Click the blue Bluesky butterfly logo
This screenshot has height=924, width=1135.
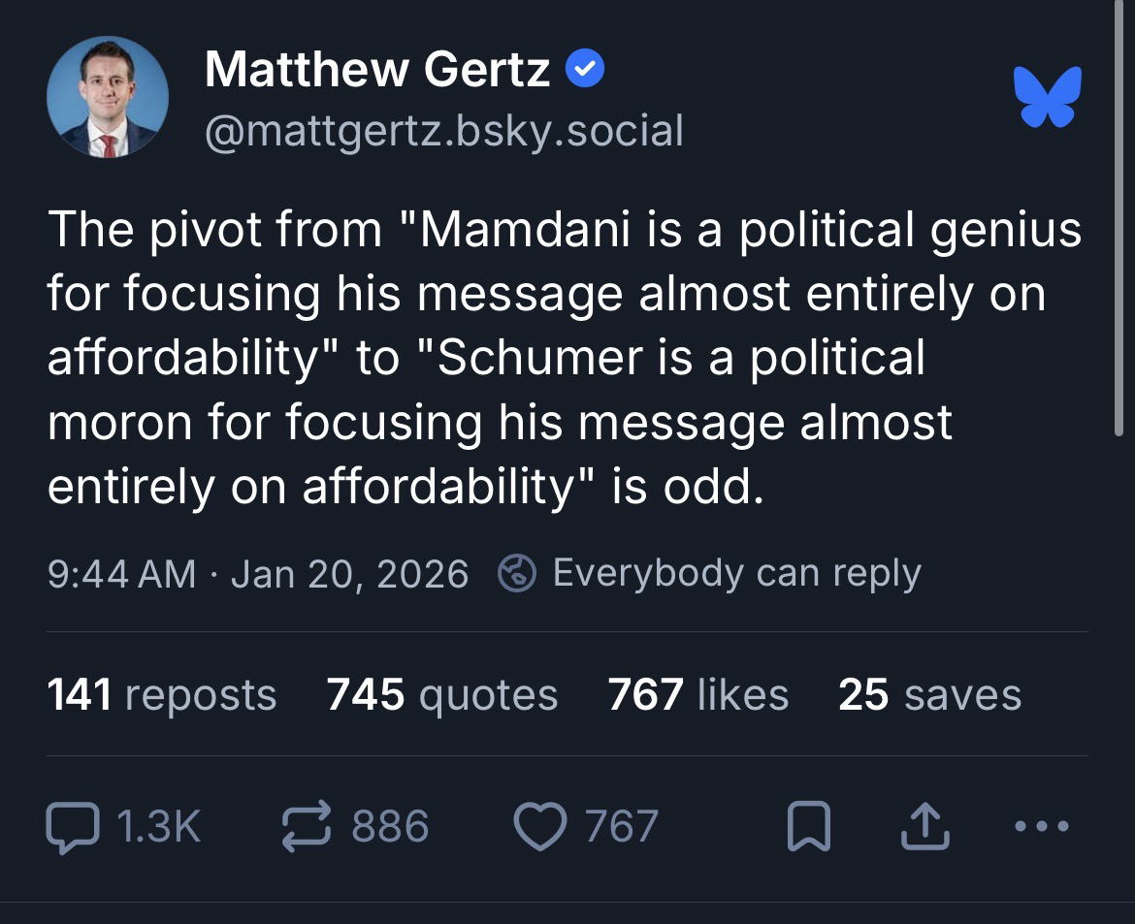(1047, 97)
